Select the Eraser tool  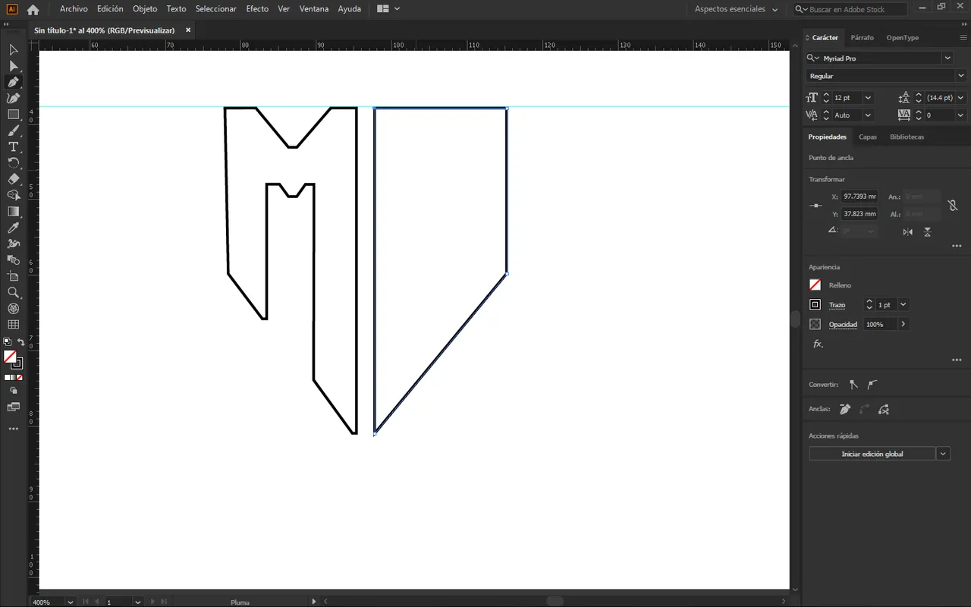(x=13, y=179)
